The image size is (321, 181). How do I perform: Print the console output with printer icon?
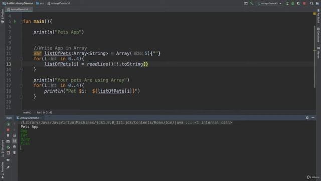[14, 147]
